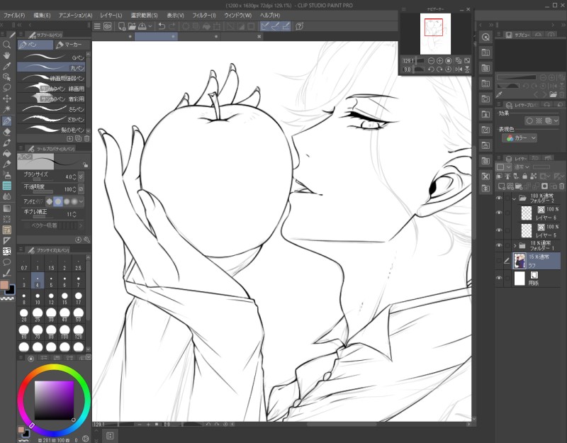This screenshot has width=567, height=443.
Task: Open the CLIP STUDIO spiral icon
Action: (x=108, y=26)
